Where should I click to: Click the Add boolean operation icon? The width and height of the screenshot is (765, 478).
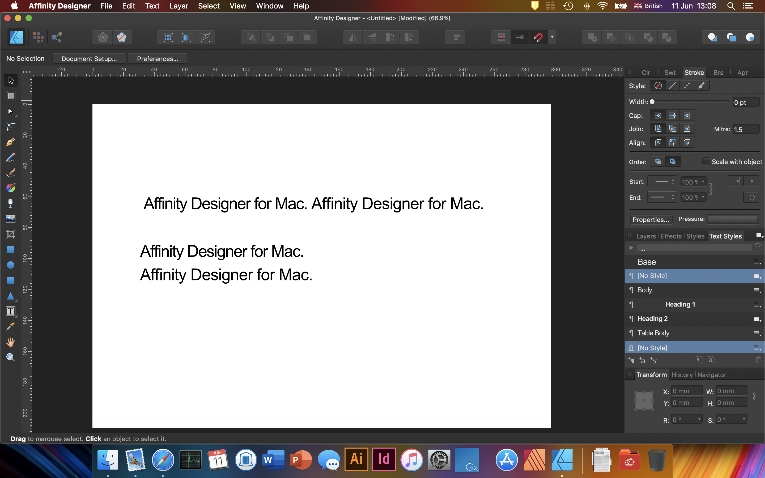point(592,38)
